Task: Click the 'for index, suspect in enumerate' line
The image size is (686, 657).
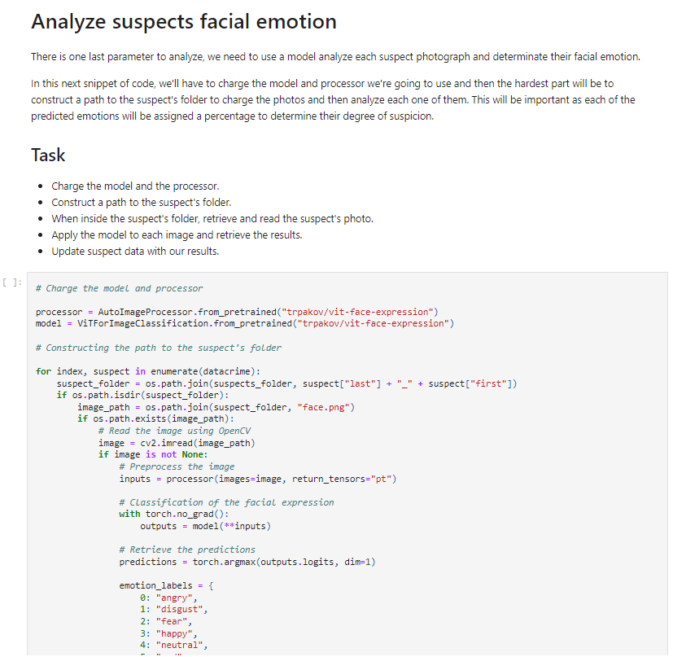Action: click(x=148, y=371)
